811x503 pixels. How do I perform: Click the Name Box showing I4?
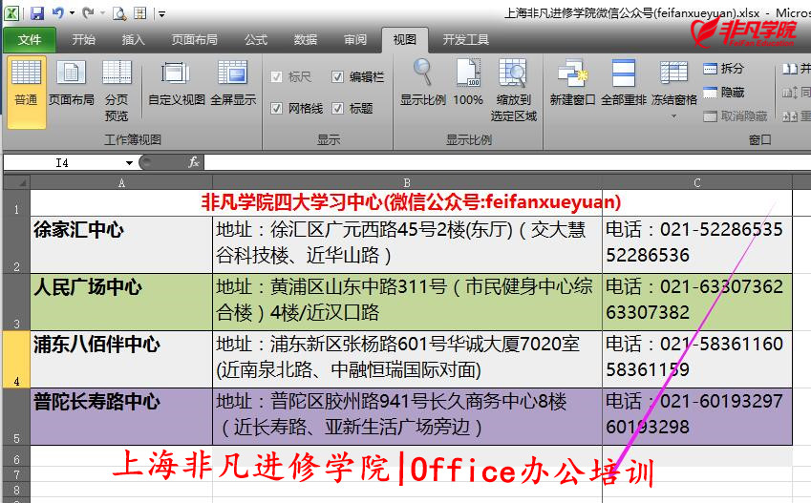pos(62,163)
